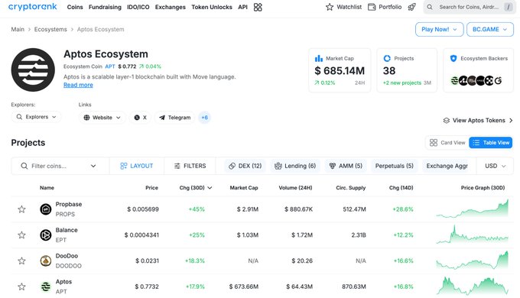Click the ecosystem backers logo row
The width and height of the screenshot is (520, 298).
[476, 80]
